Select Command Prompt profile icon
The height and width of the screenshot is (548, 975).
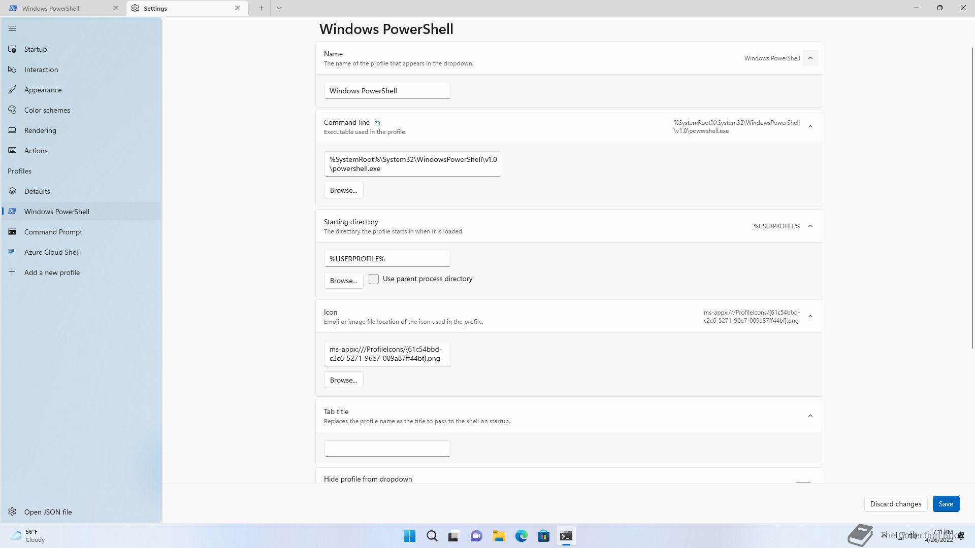12,232
